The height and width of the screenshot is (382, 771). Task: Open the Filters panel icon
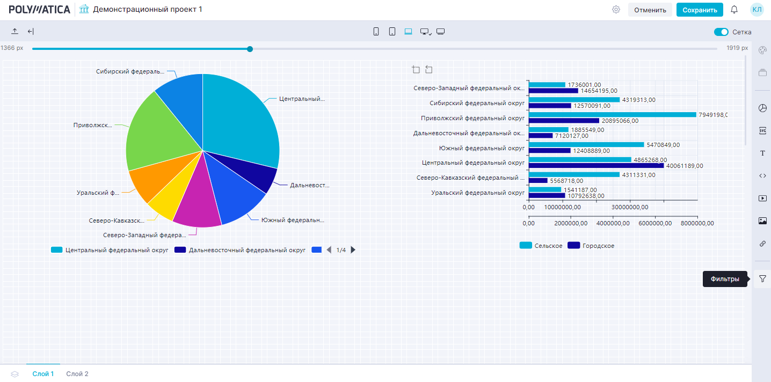(762, 279)
